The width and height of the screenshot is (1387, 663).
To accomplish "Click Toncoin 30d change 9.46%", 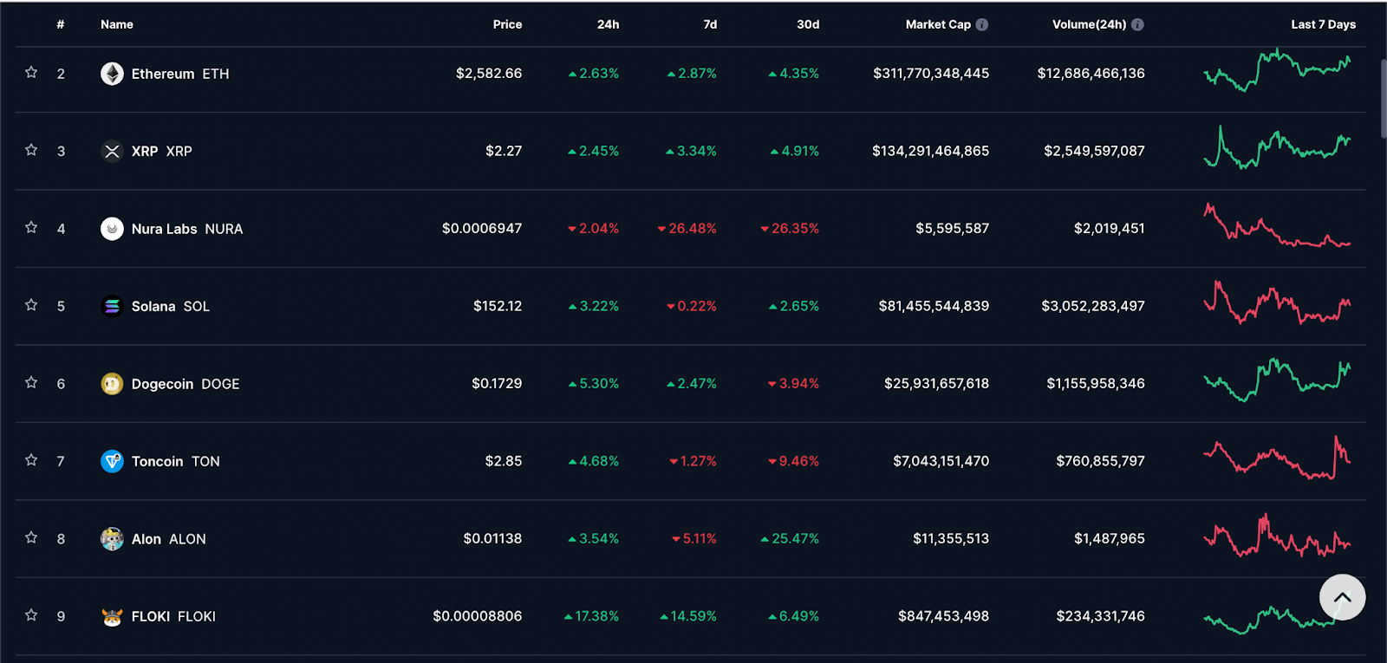I will pyautogui.click(x=793, y=460).
